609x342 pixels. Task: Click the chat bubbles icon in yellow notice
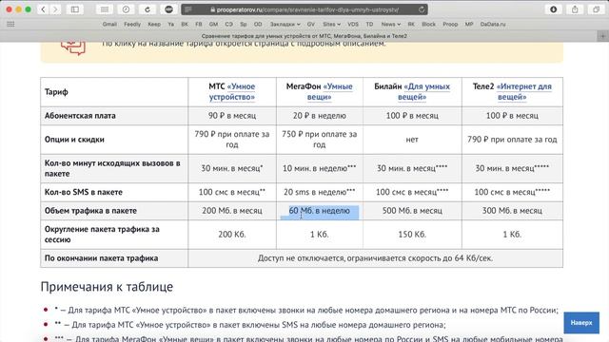tap(72, 47)
